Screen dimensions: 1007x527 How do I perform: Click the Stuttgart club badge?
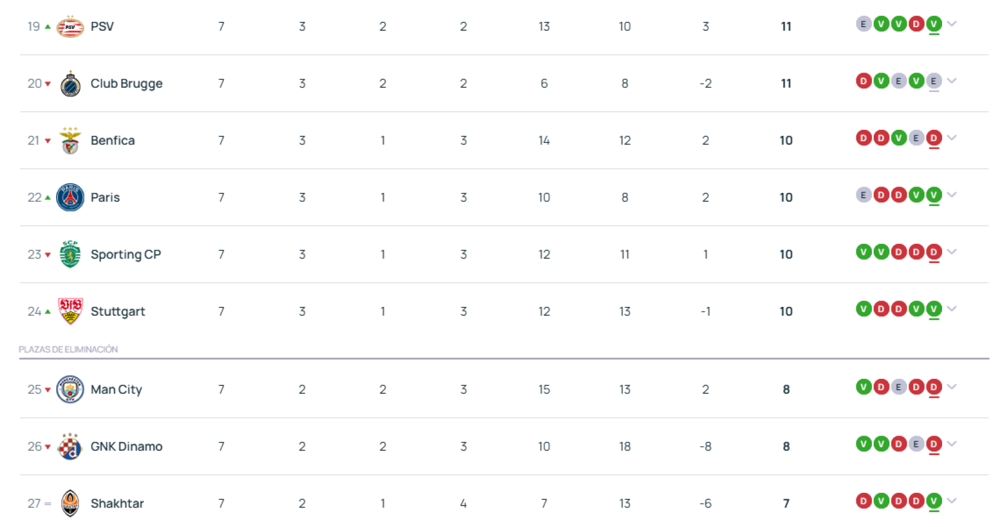click(x=70, y=311)
